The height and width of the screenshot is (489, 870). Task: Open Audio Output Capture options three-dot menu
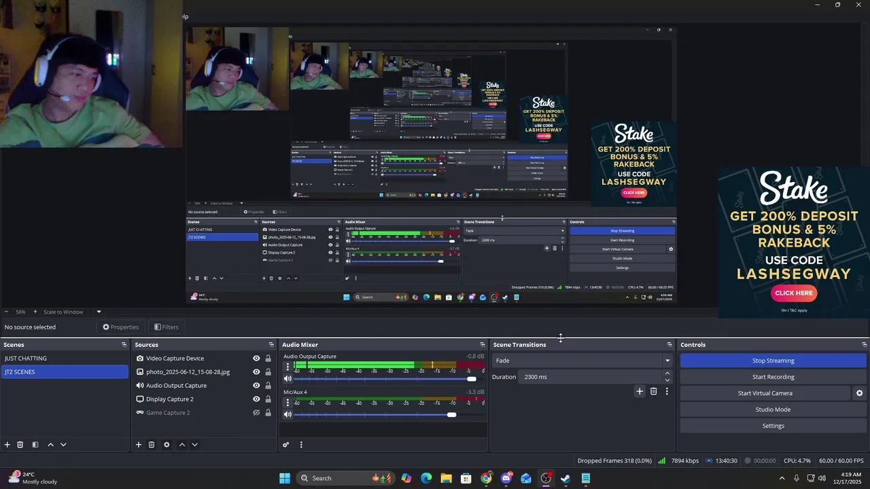pyautogui.click(x=288, y=367)
